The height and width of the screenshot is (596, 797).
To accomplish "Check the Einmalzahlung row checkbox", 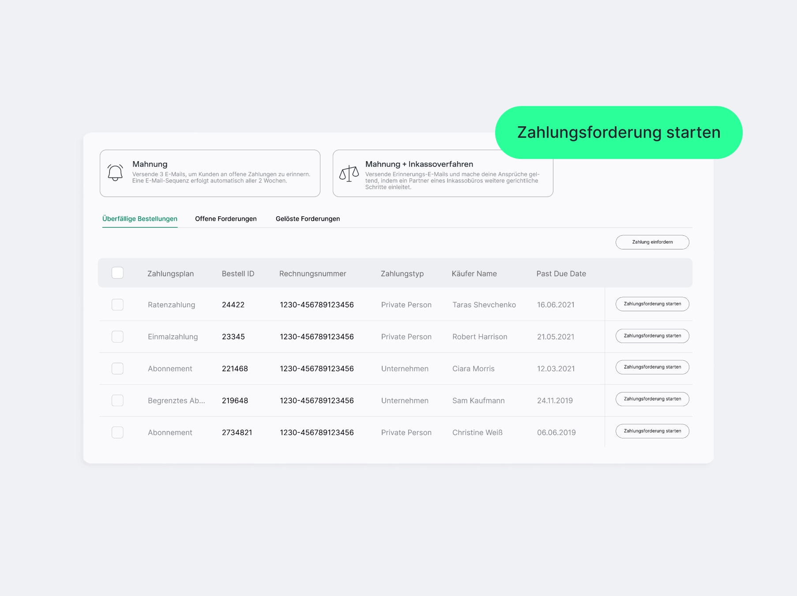I will [117, 336].
